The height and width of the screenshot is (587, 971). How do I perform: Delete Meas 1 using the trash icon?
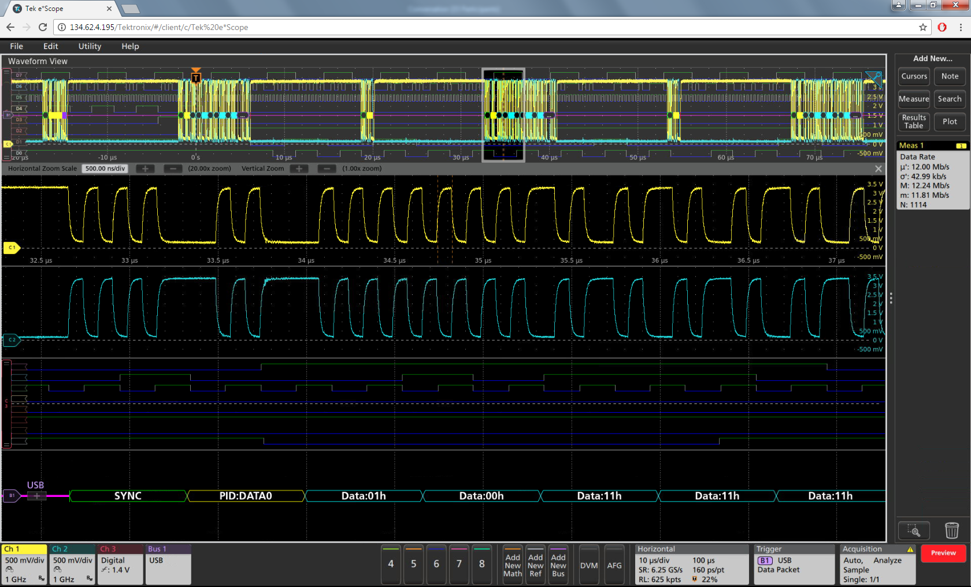[952, 530]
